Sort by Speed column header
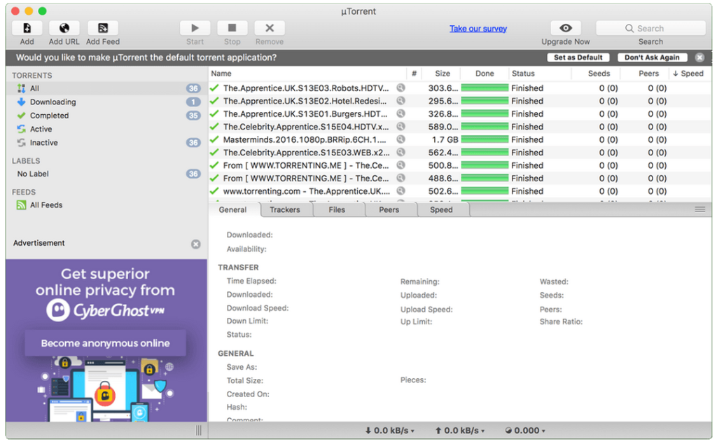 (x=690, y=74)
